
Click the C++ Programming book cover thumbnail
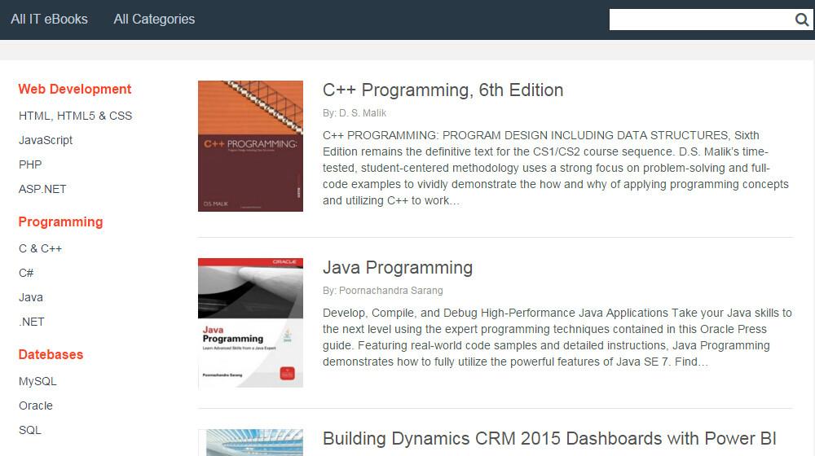(250, 146)
